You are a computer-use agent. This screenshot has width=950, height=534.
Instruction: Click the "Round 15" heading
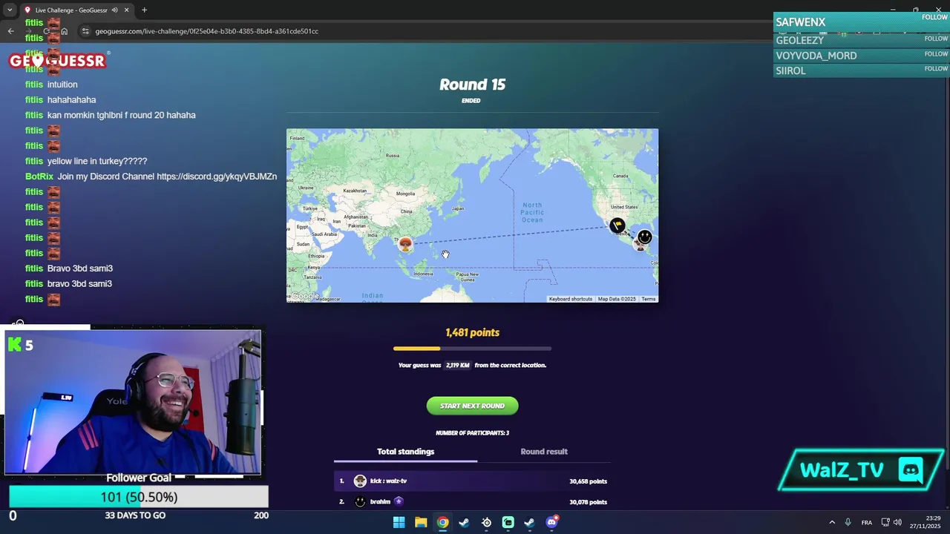point(472,85)
